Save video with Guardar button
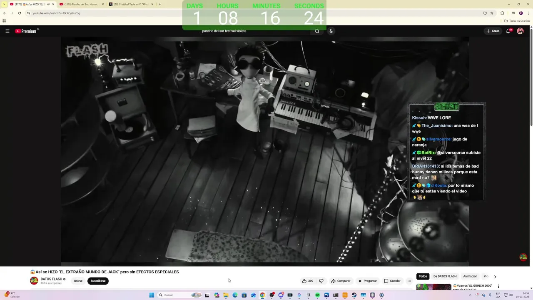Screen dimensions: 533x300 (392, 281)
